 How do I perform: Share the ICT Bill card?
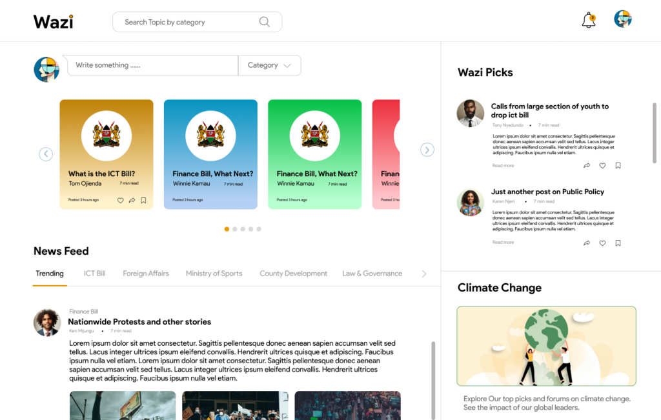tap(132, 201)
